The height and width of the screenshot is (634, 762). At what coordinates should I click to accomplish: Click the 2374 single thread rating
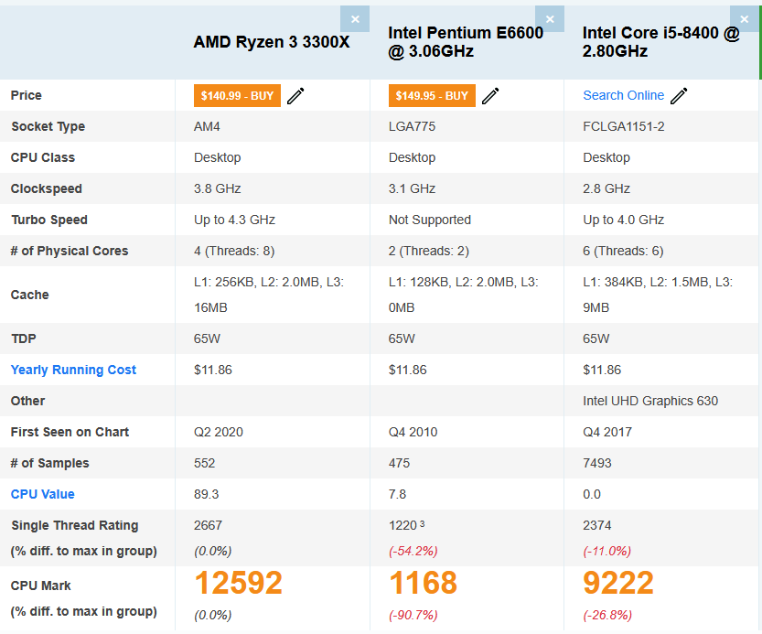click(597, 525)
